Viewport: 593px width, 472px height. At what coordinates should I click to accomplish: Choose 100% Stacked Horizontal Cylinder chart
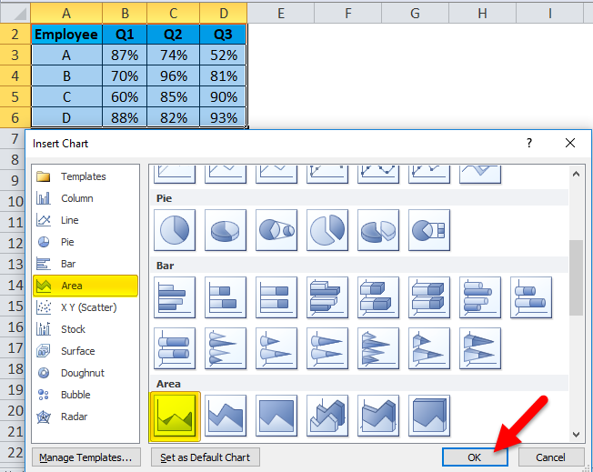175,348
